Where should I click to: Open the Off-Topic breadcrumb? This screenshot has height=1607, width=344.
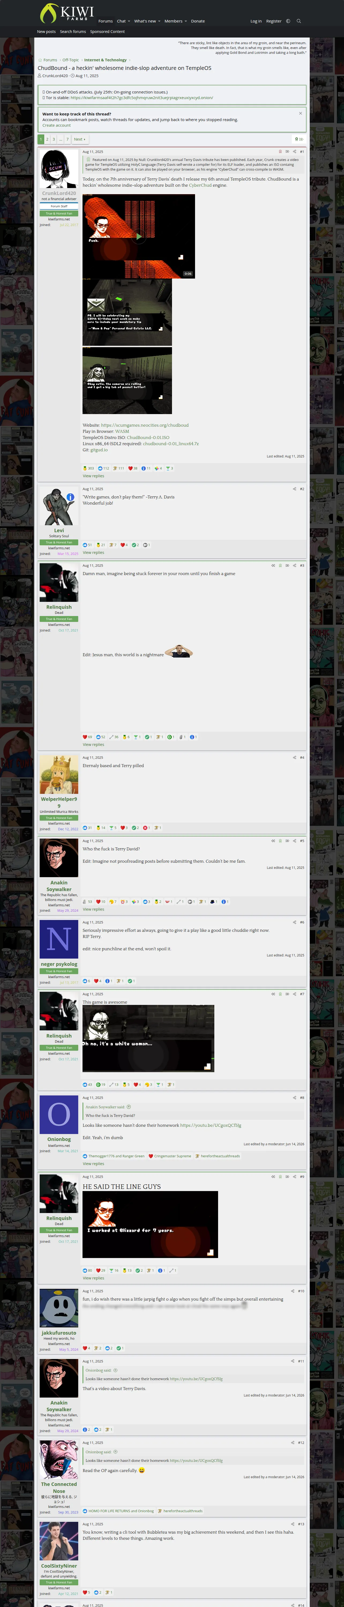(70, 60)
